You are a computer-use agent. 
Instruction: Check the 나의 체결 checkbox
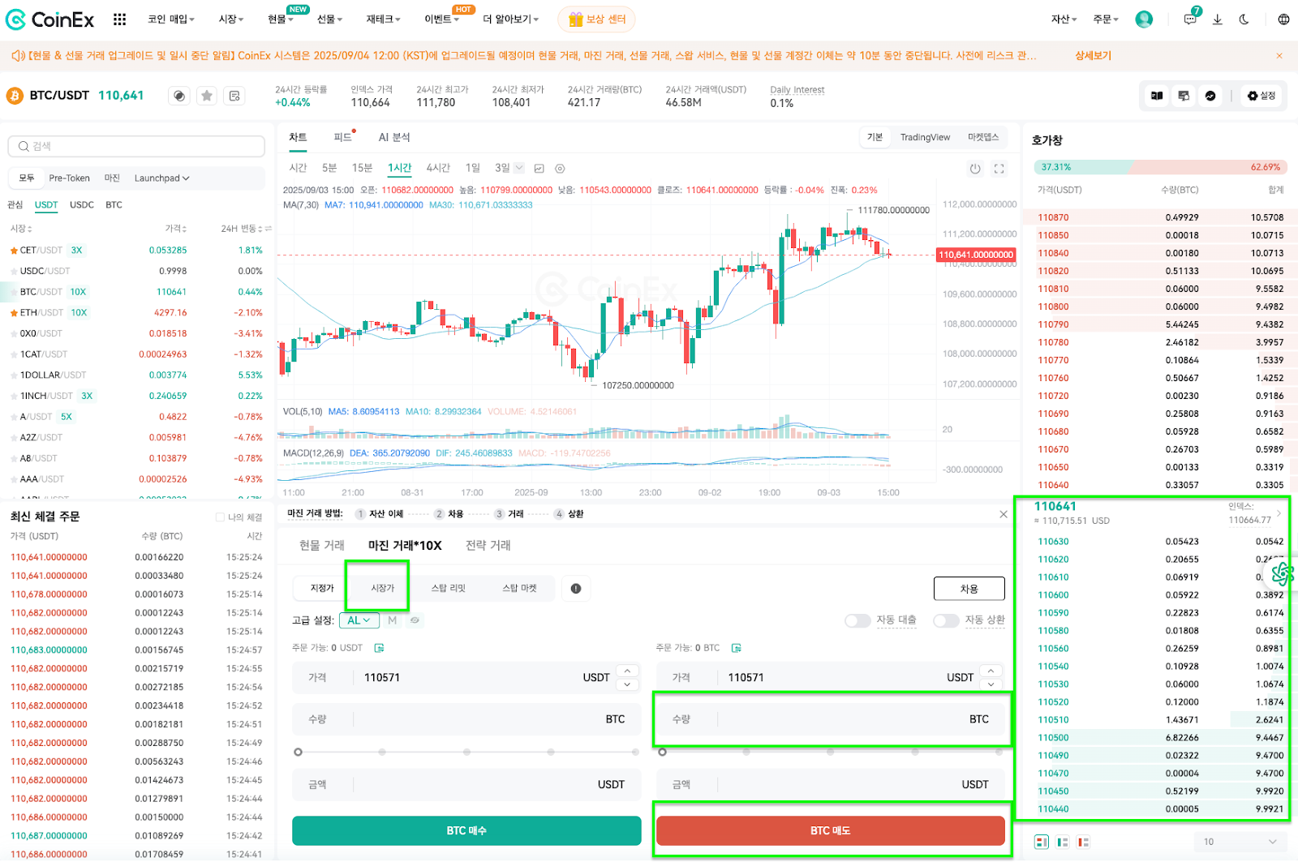[220, 517]
